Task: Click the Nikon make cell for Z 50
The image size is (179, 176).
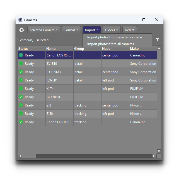Action: (143, 113)
